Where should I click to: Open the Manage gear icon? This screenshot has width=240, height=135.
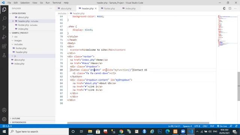point(4,119)
